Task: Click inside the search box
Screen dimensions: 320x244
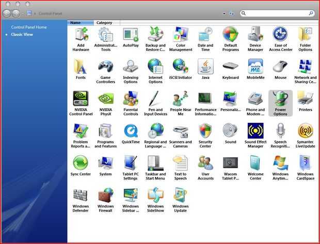Action: pos(277,13)
